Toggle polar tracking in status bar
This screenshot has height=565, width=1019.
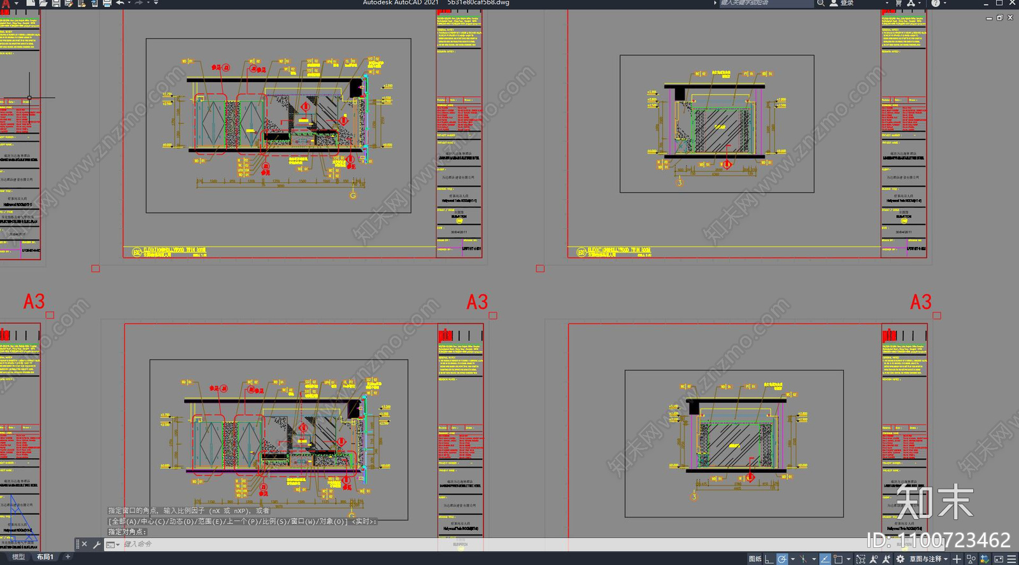[x=782, y=559]
